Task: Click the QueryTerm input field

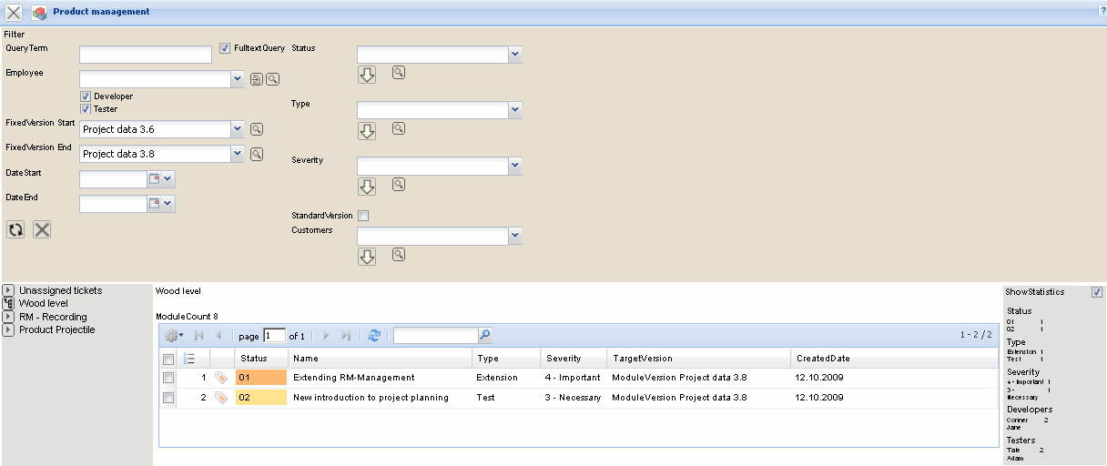Action: pos(146,55)
